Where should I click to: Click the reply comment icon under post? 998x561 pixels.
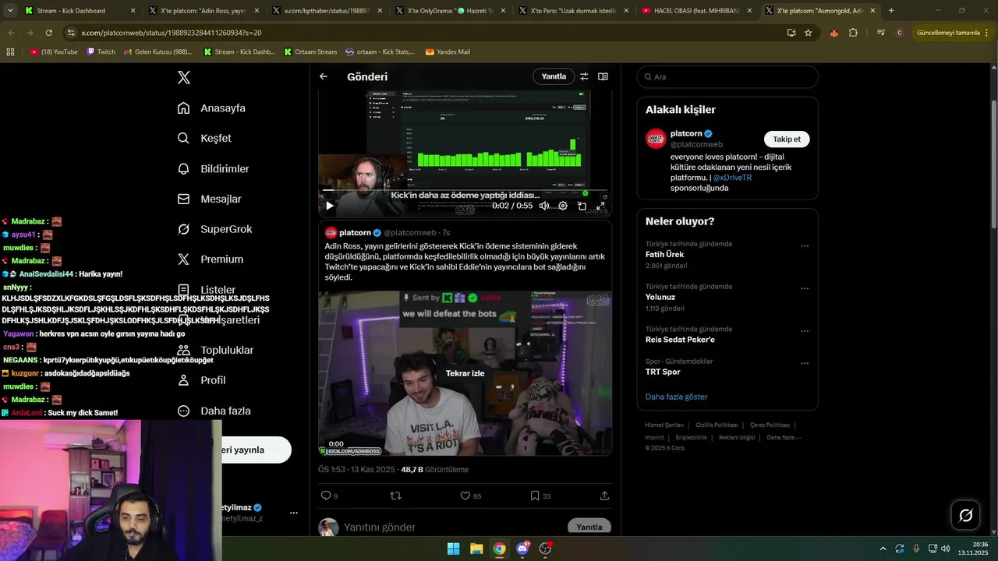(x=326, y=496)
